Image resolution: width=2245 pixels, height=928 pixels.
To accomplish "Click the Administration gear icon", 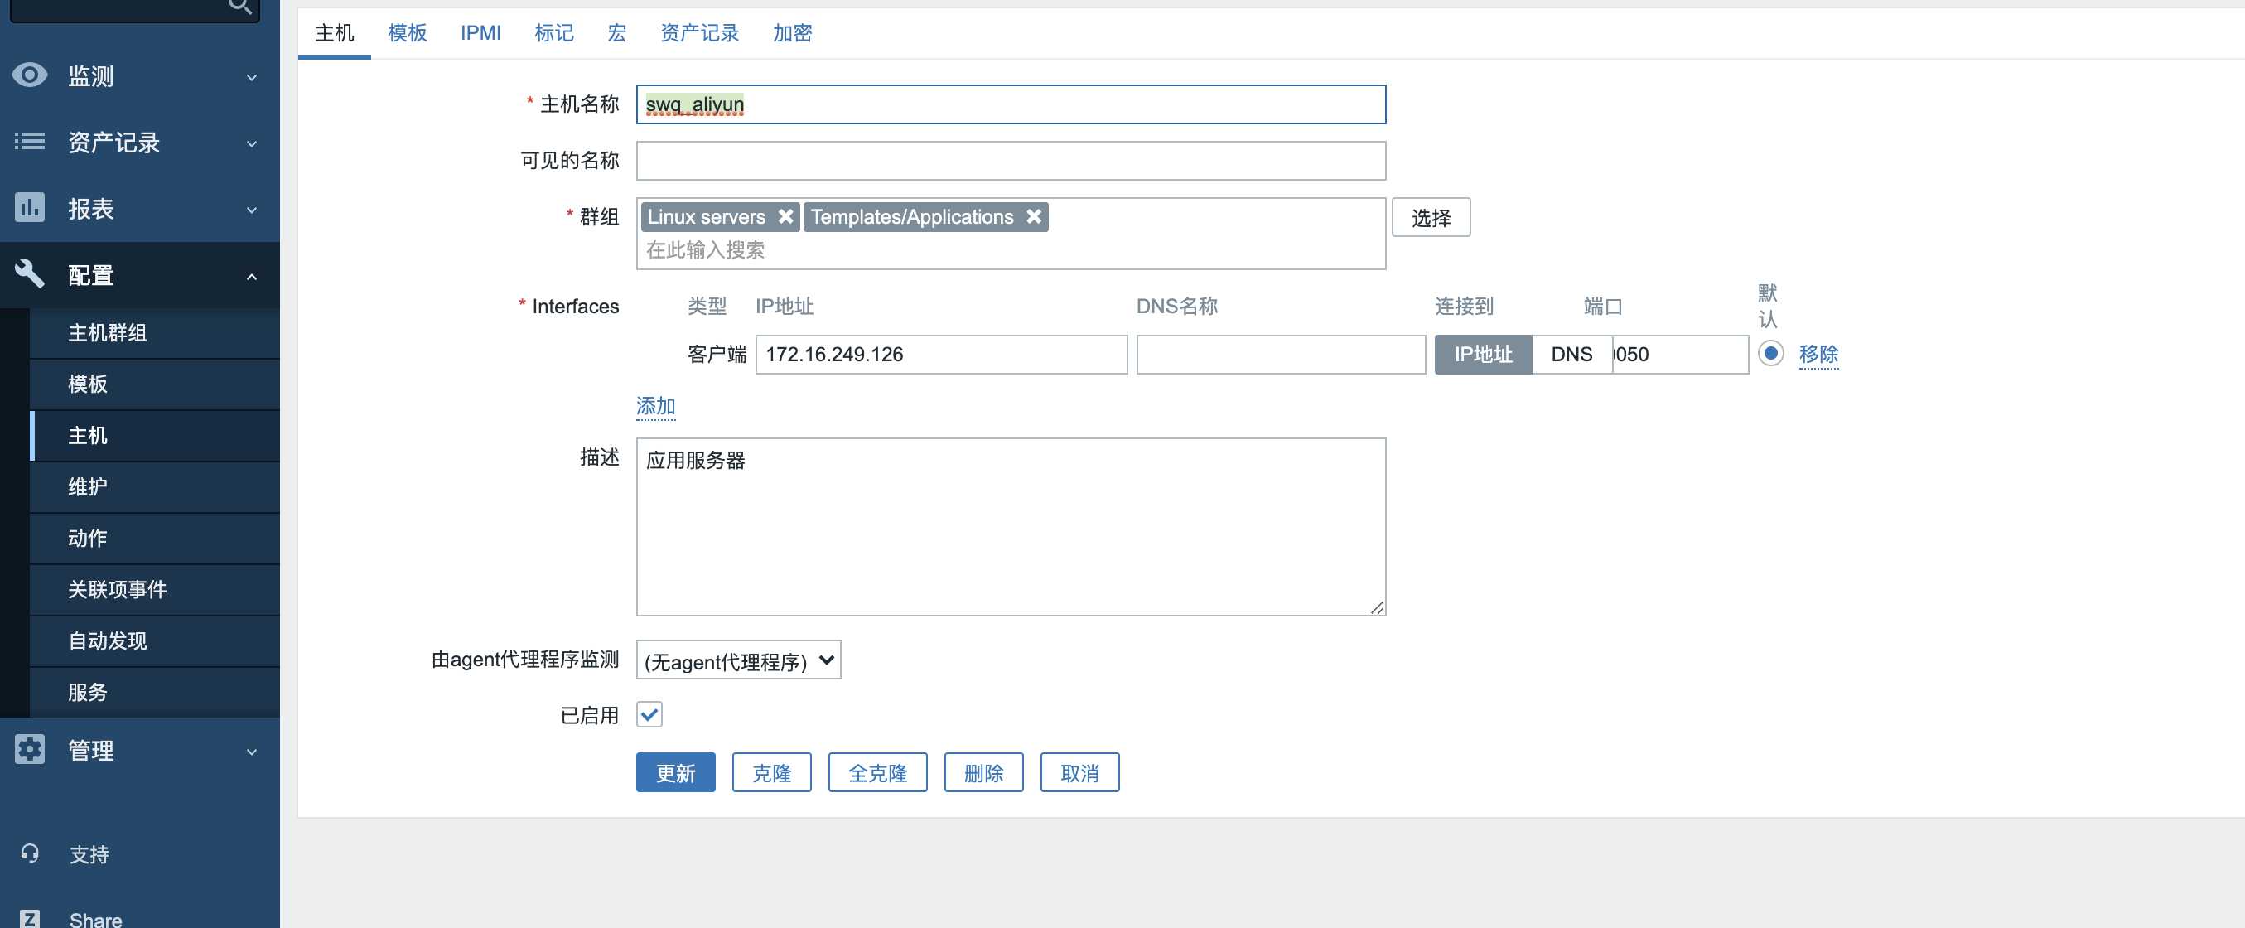I will (30, 749).
